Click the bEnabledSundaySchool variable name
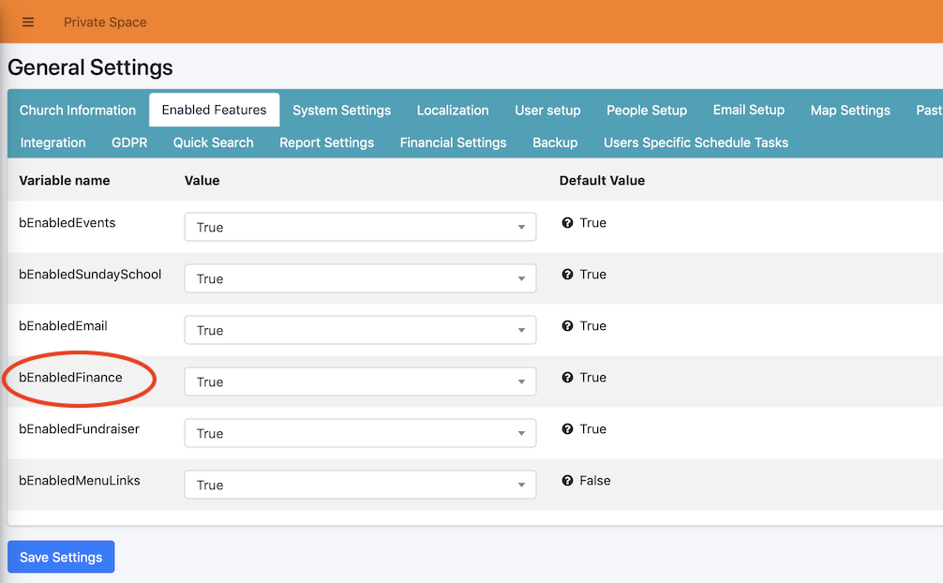The width and height of the screenshot is (943, 583). tap(90, 275)
